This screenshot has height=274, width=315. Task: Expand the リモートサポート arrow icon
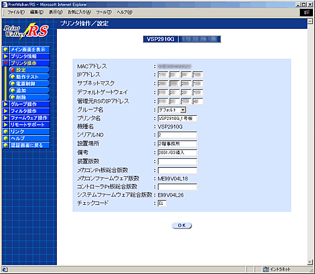5,125
